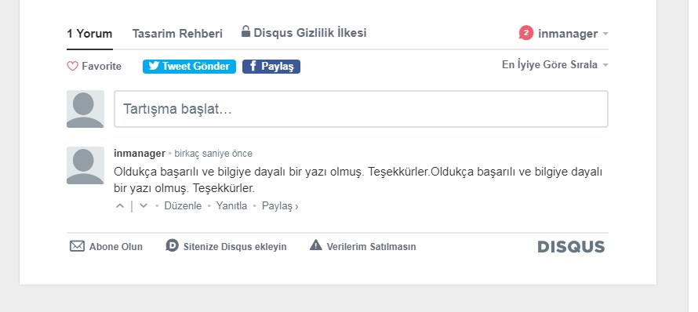Expand the En İyiye Göre Sırala sort menu
The image size is (698, 312).
(554, 65)
